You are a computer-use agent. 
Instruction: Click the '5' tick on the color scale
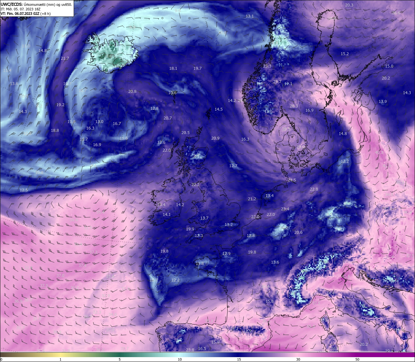pos(120,359)
